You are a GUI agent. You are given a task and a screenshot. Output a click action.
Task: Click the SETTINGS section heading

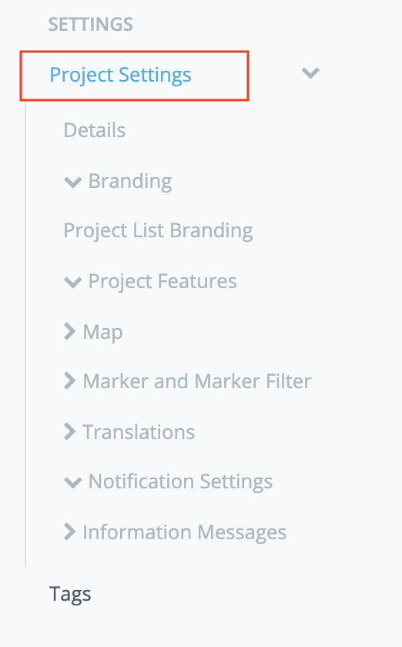click(x=91, y=25)
